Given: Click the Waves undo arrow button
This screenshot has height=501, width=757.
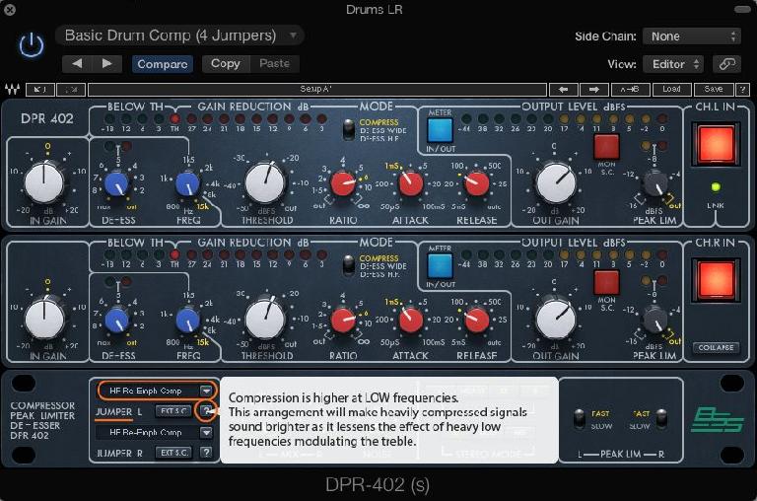Looking at the screenshot, I should pos(40,90).
